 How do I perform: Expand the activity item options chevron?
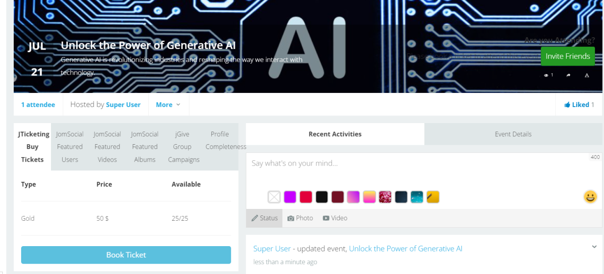coord(594,247)
